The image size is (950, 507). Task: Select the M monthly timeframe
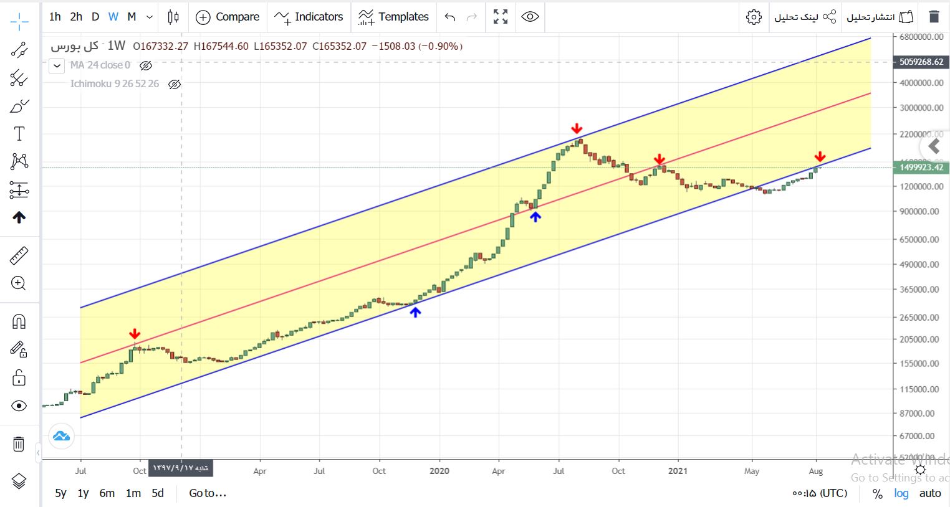coord(132,17)
